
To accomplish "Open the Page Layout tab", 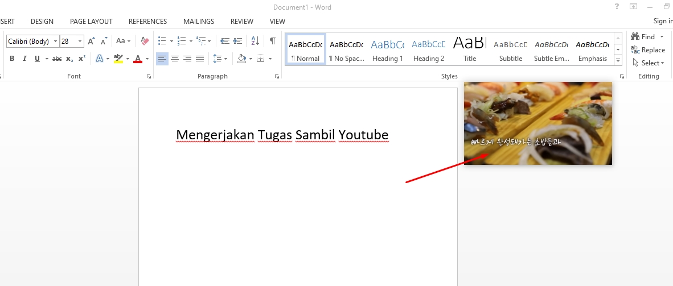I will [91, 22].
